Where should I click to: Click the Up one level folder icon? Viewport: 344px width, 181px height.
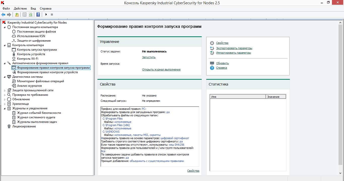[17, 15]
